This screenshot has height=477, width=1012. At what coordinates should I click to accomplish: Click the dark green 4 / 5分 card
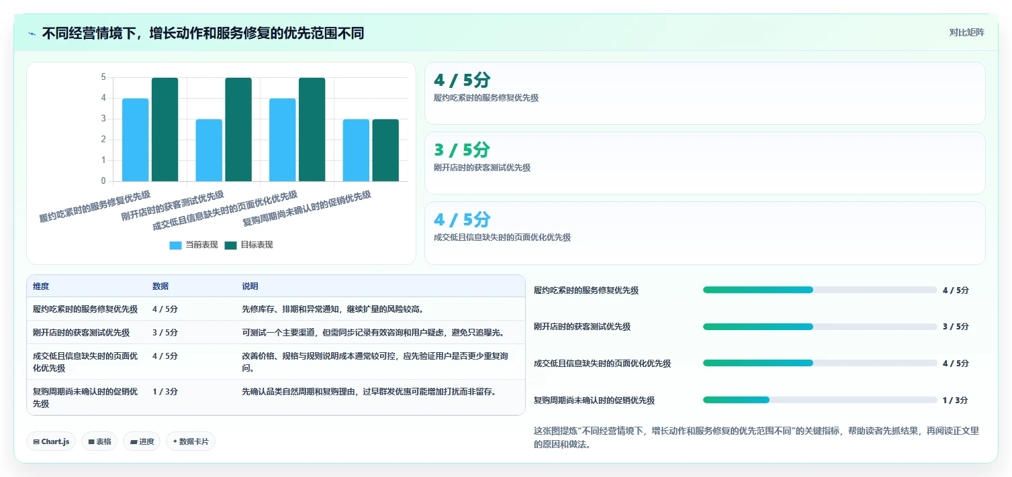pyautogui.click(x=705, y=93)
